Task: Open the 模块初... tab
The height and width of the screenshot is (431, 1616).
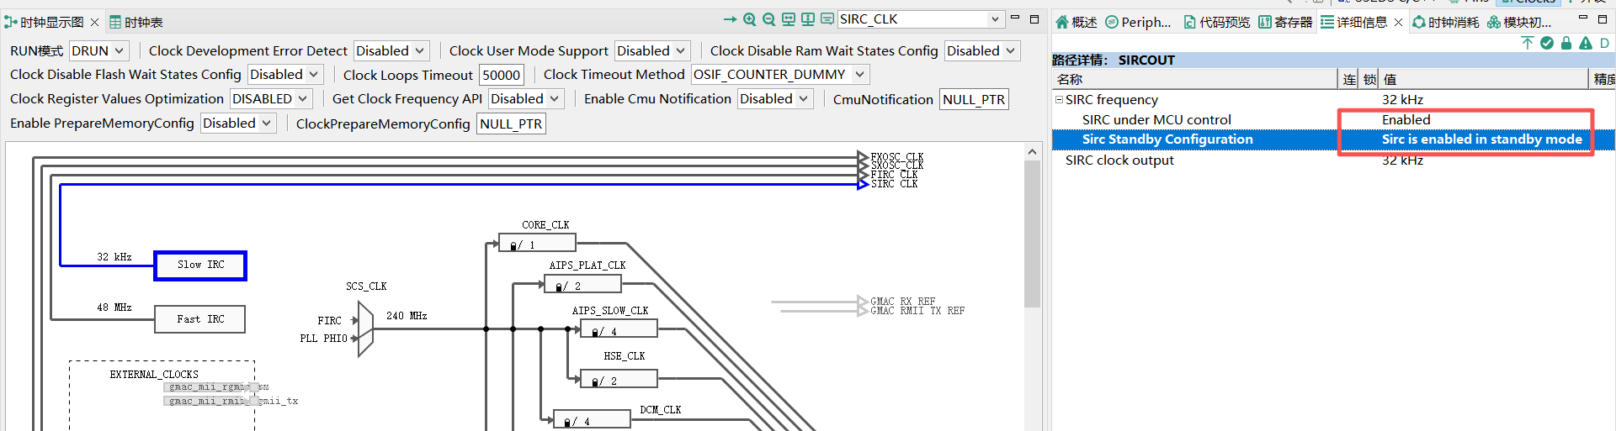Action: [x=1519, y=22]
